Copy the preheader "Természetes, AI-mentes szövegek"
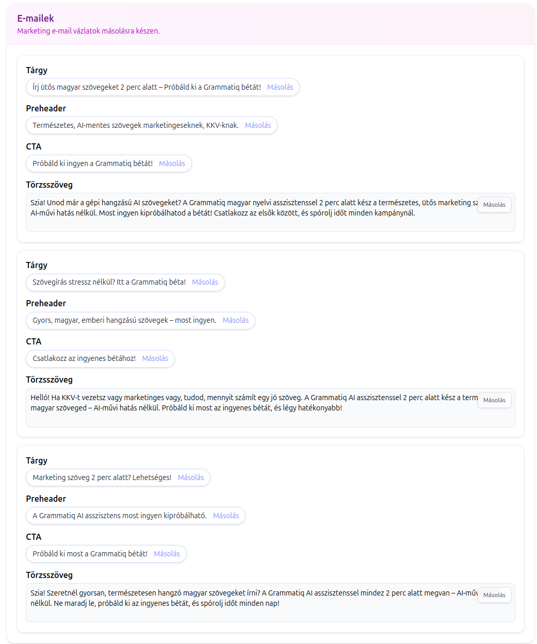Screen dimensions: 537x644 coord(258,125)
